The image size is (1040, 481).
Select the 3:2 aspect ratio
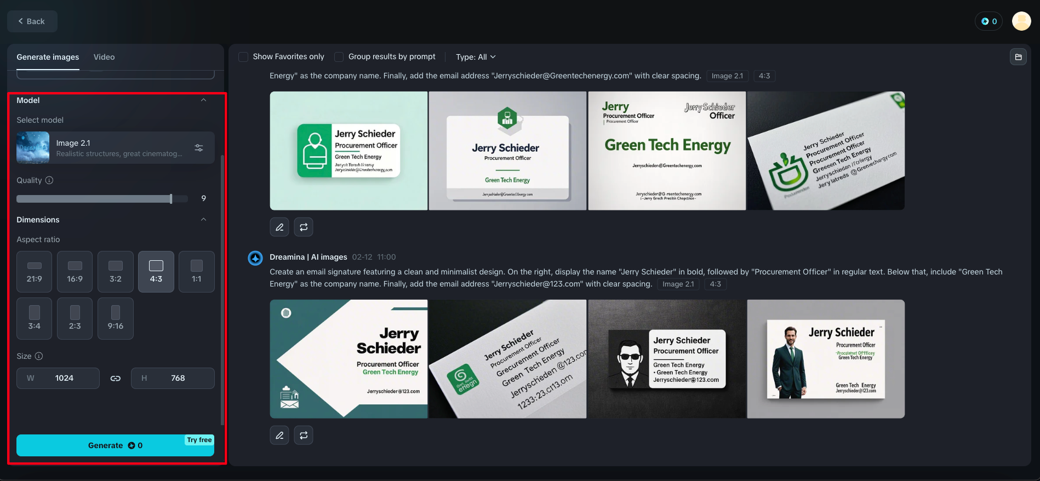coord(116,272)
